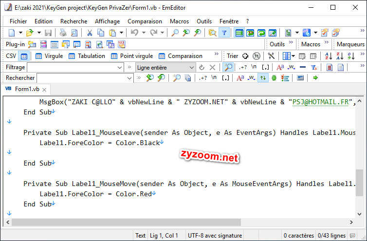Open the Explorer plug-in folder icon
The width and height of the screenshot is (367, 241).
click(x=32, y=44)
